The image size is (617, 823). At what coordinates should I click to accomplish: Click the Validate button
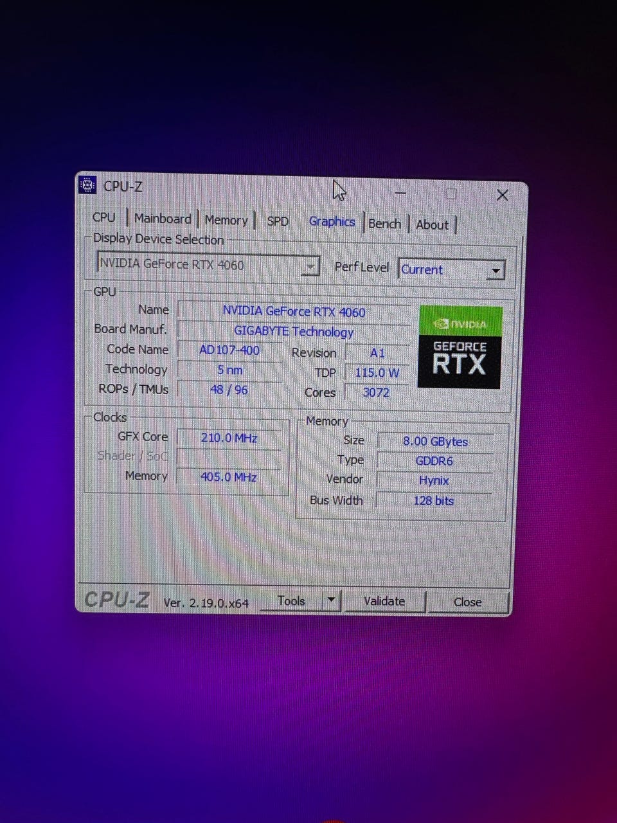384,601
